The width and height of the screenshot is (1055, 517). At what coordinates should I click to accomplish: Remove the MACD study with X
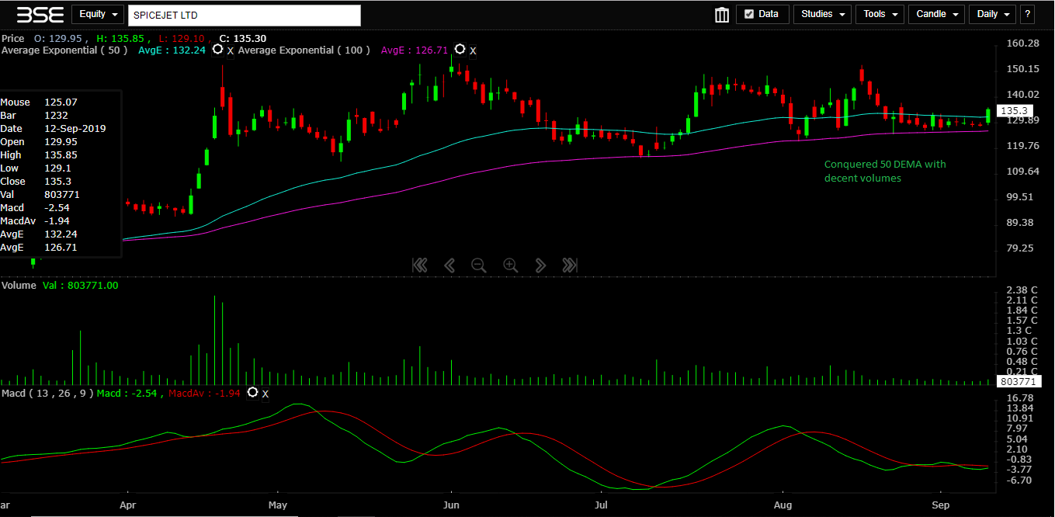click(x=265, y=394)
